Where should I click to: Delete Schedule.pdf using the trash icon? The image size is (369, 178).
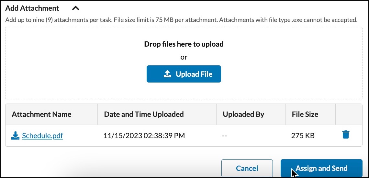tap(346, 135)
